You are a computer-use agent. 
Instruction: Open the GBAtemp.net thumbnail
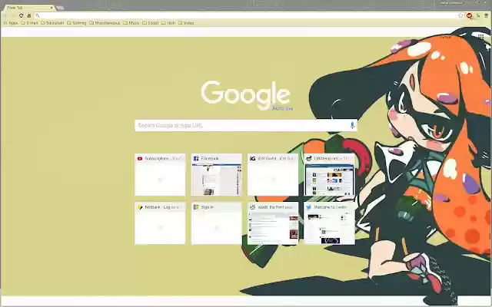pos(330,175)
